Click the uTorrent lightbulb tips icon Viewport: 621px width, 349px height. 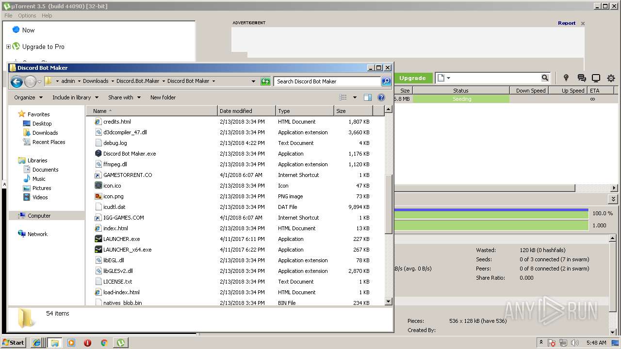point(566,78)
